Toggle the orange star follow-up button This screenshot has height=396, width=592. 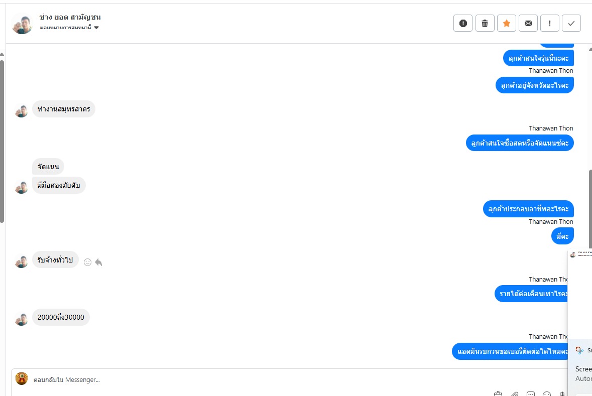[x=507, y=23]
